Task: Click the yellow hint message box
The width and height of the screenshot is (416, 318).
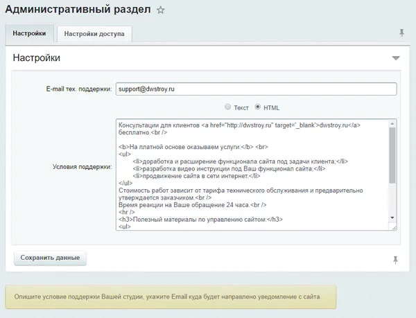Action: [x=171, y=297]
